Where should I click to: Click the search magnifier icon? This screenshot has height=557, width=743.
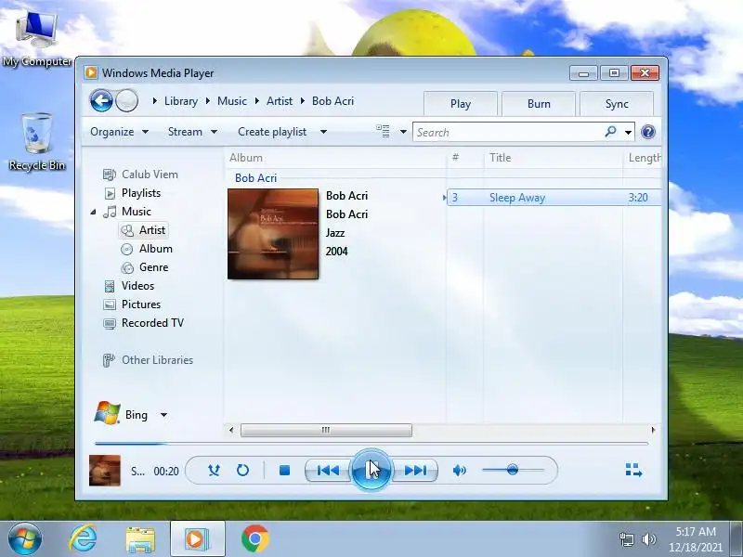pos(611,131)
